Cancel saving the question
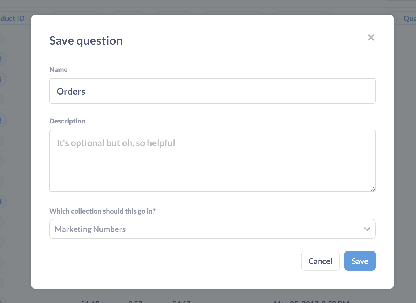 click(320, 261)
